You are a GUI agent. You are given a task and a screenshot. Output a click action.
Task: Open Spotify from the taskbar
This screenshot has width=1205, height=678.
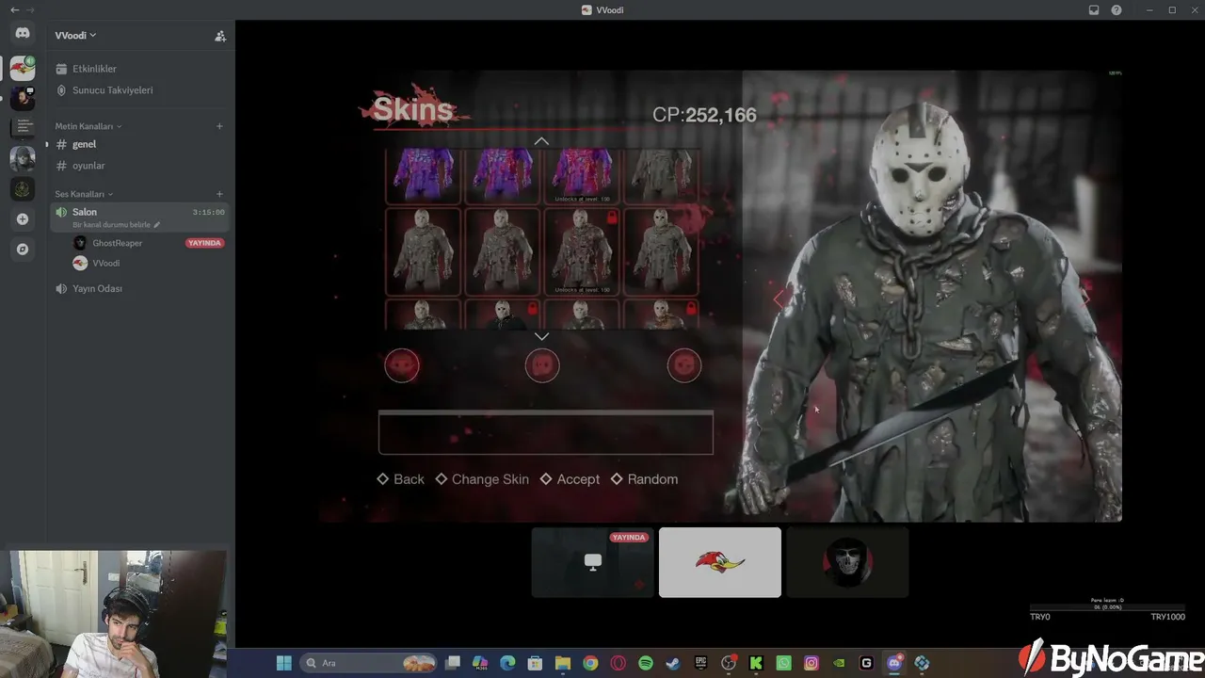[646, 663]
